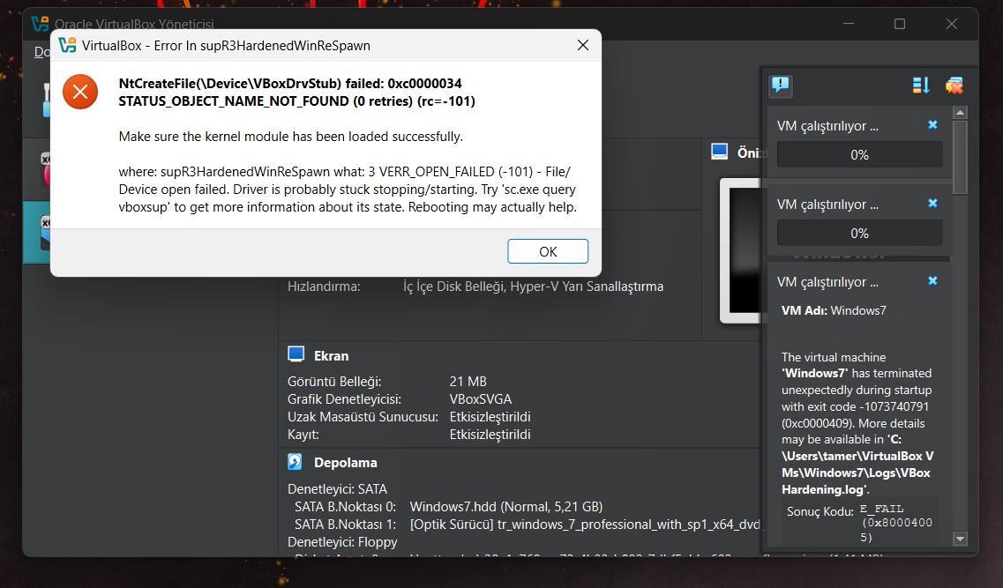This screenshot has width=1003, height=588.
Task: Close the supR3HardenedWinReSpawn error dialog
Action: click(583, 45)
